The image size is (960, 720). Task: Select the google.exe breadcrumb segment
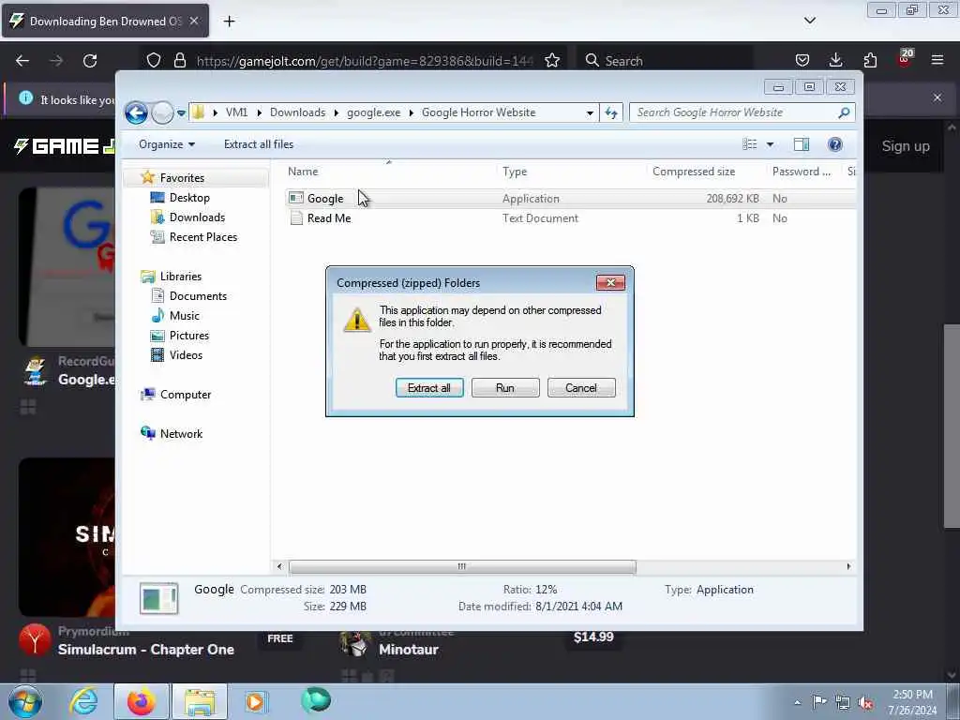pos(373,112)
